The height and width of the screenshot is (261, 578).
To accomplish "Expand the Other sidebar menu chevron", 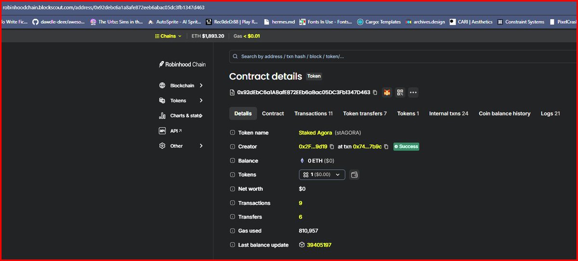I will pos(201,146).
